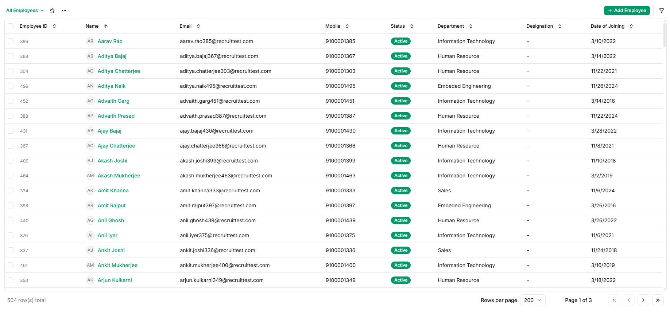Open Akash Mukherjee's employee record

coord(119,176)
